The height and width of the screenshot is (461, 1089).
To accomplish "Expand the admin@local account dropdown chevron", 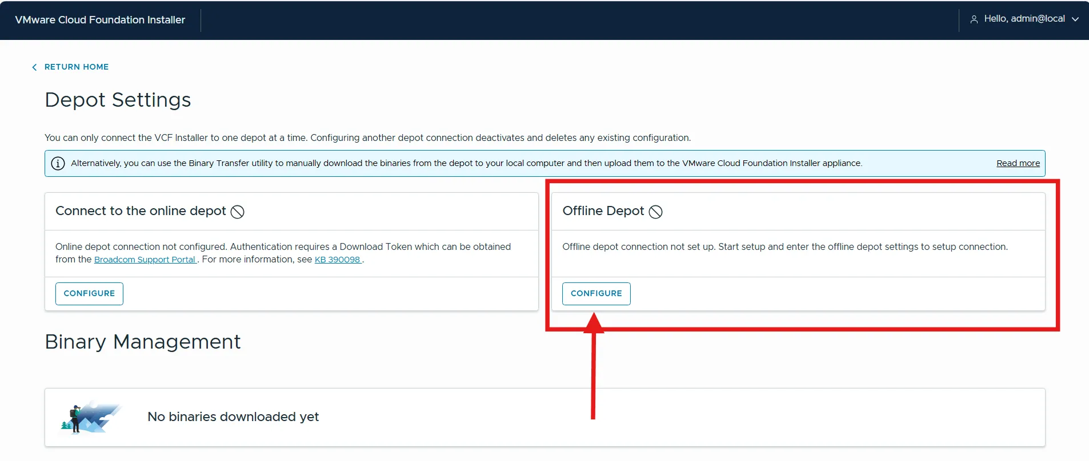I will (x=1075, y=19).
